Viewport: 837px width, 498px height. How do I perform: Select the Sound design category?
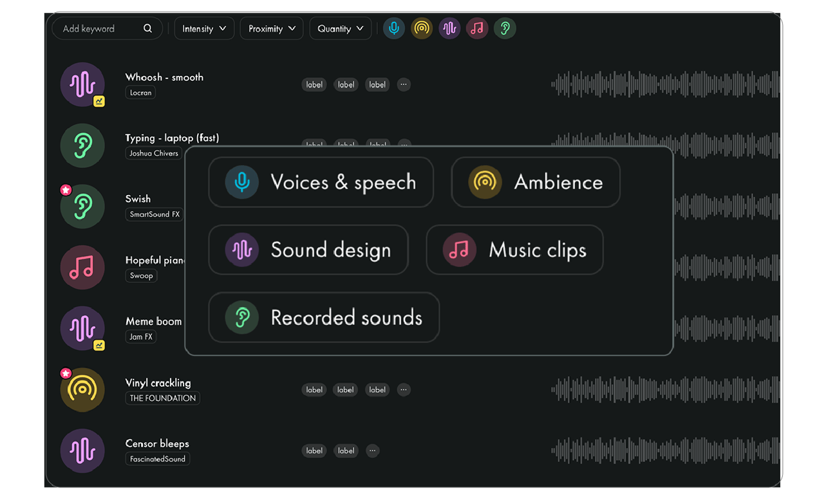point(308,250)
